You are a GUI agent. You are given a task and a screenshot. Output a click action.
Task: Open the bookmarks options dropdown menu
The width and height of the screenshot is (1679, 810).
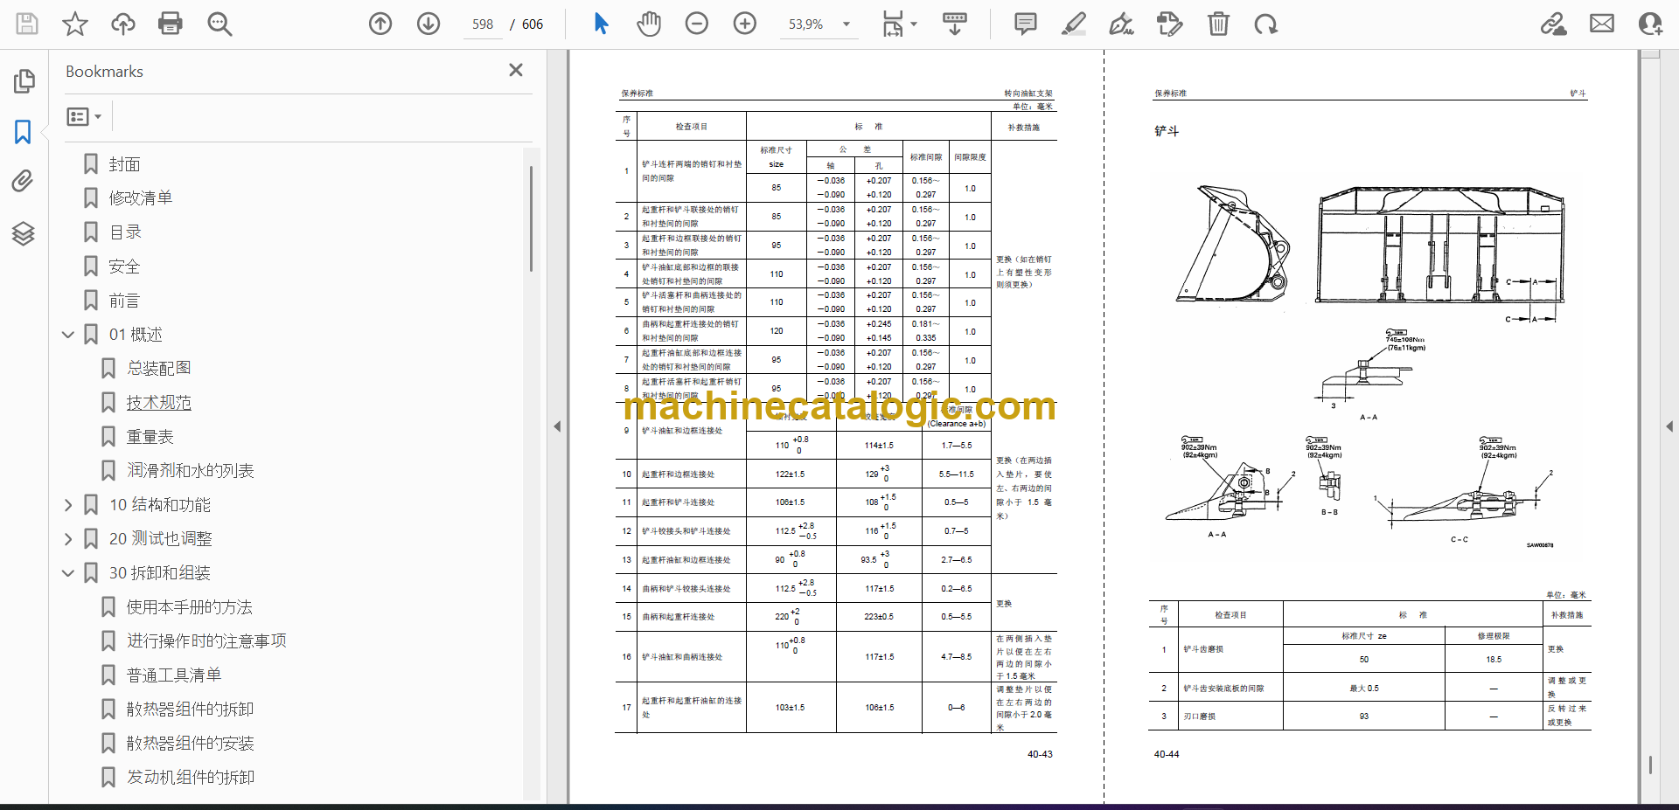pos(85,116)
